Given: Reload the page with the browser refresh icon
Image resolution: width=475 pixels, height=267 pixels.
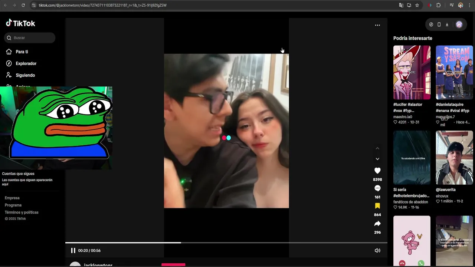Looking at the screenshot, I should (23, 5).
